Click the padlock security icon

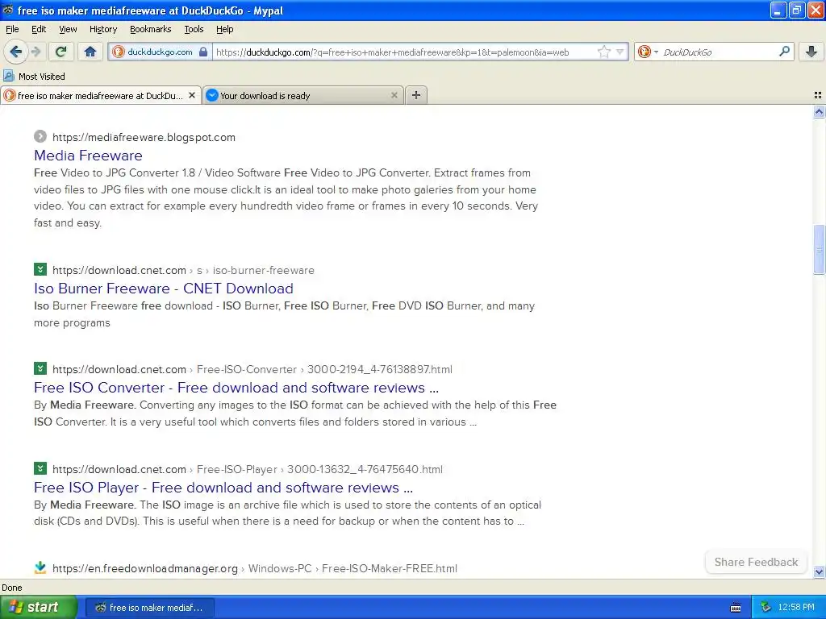[203, 52]
